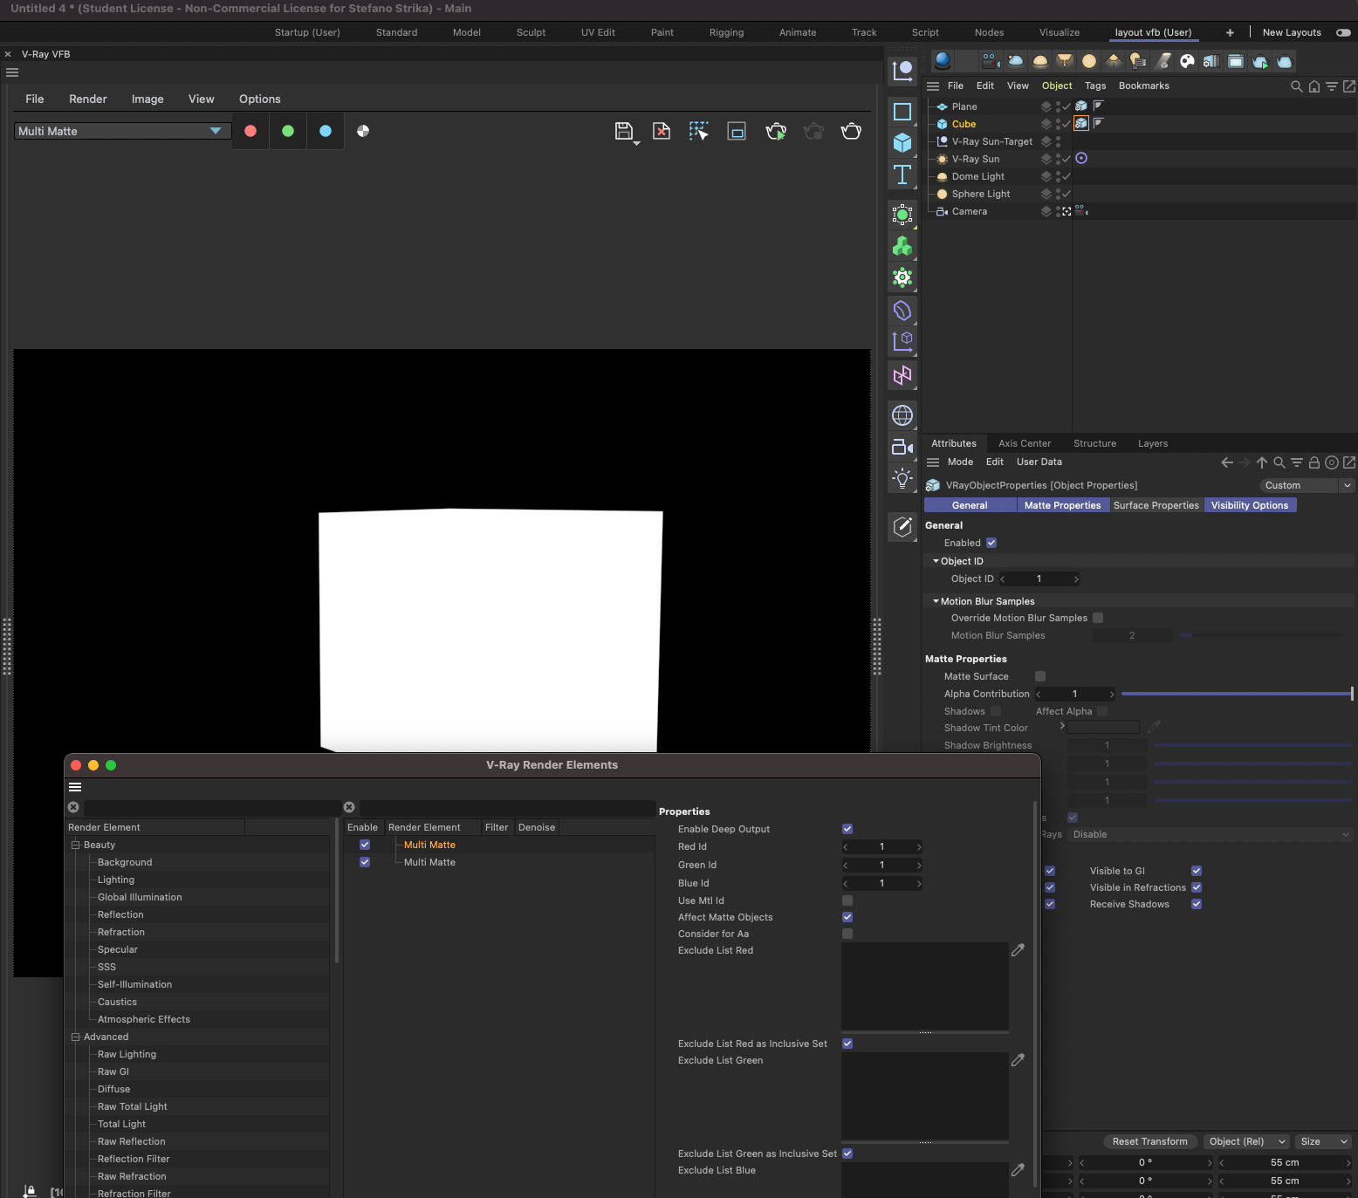
Task: Open the Multi Matte channel dropdown in VFB
Action: click(122, 131)
